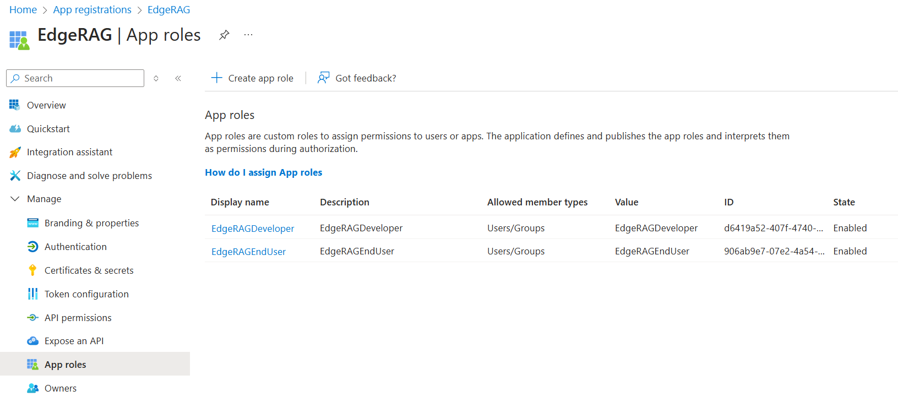Open API permissions
The height and width of the screenshot is (402, 898).
click(x=78, y=318)
